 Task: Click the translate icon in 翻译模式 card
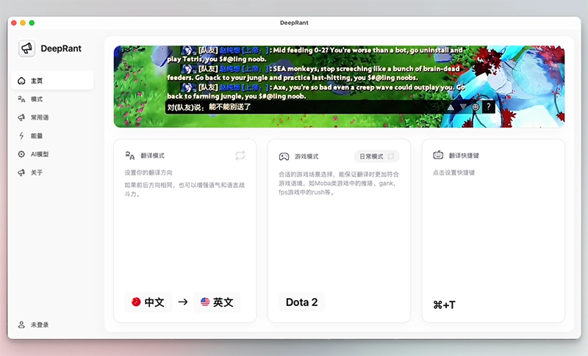(x=130, y=156)
